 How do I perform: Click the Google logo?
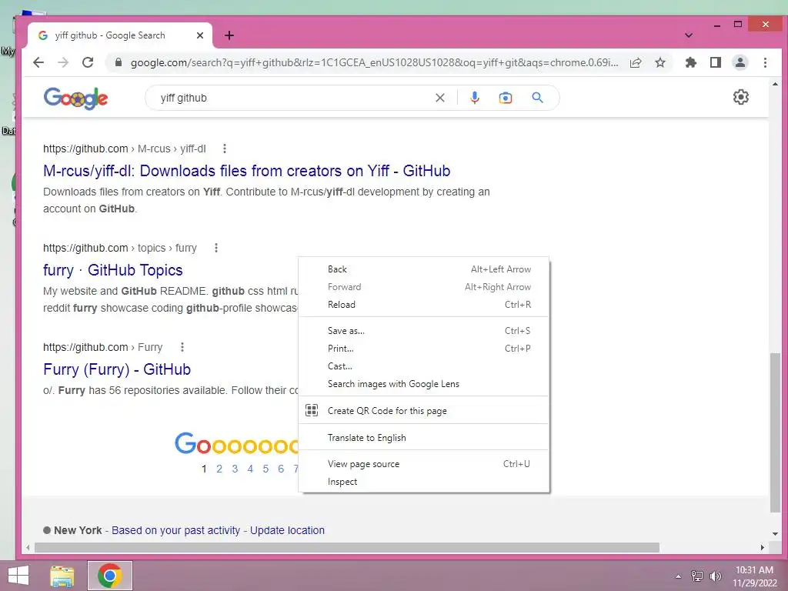[x=75, y=98]
